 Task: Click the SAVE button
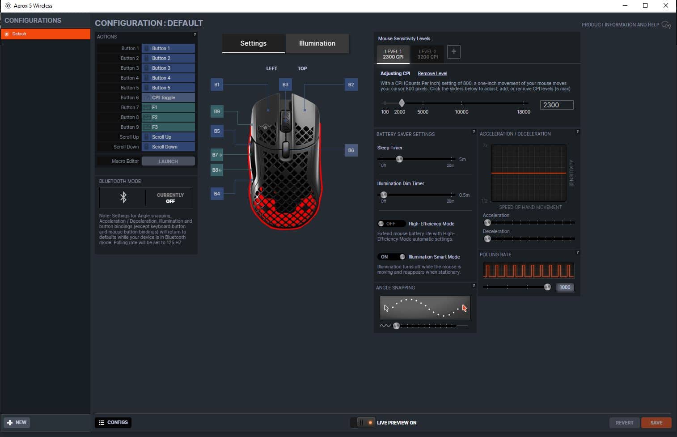(x=656, y=423)
